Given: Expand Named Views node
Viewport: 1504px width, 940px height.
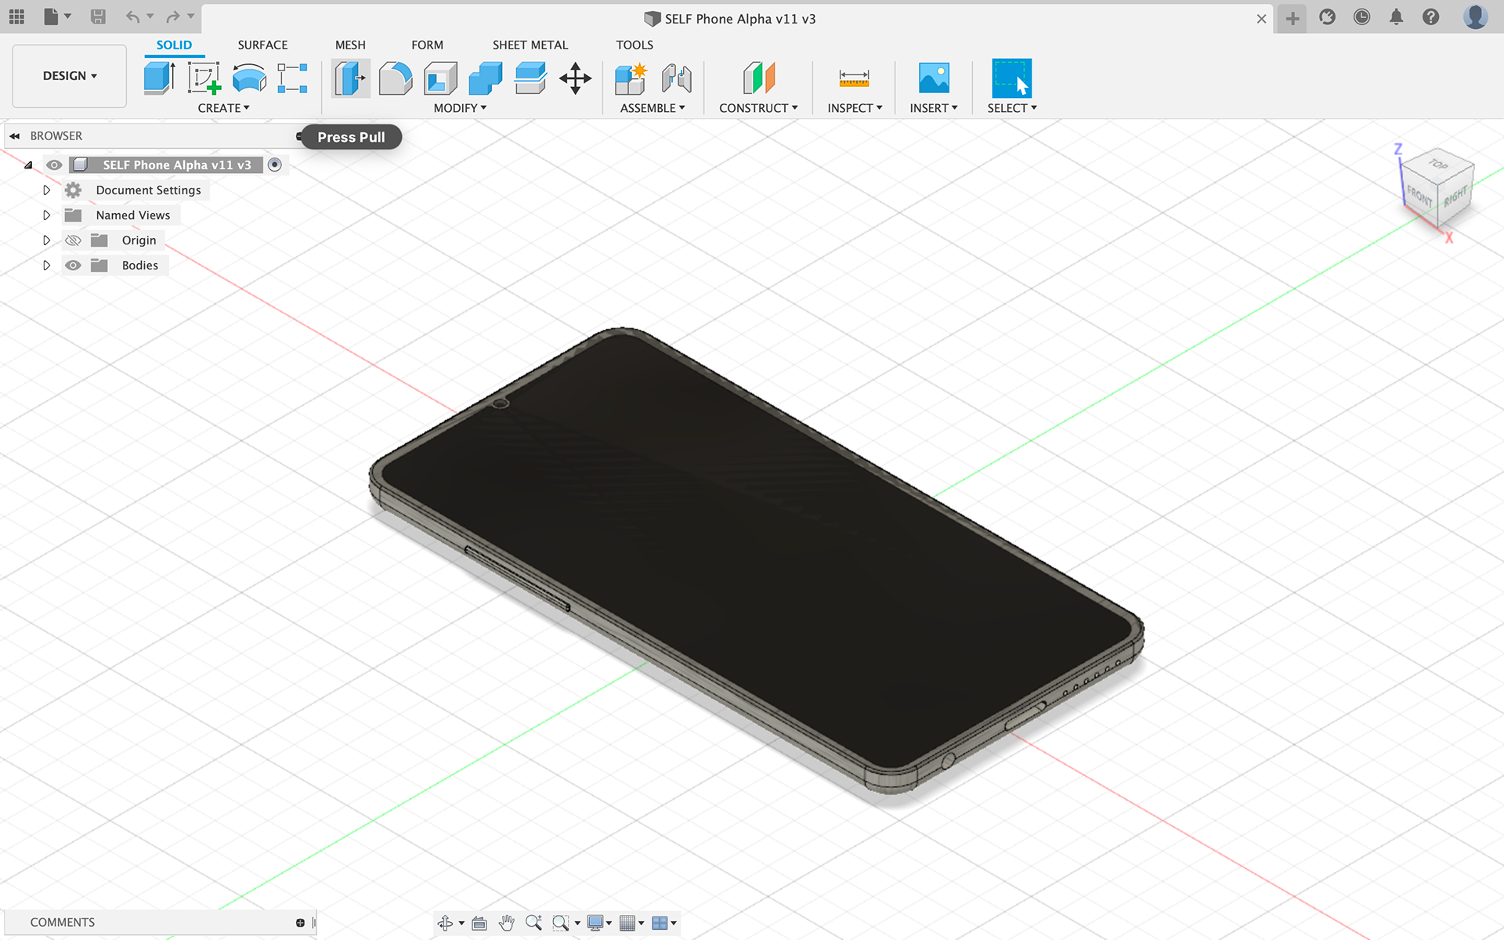Looking at the screenshot, I should (x=46, y=215).
